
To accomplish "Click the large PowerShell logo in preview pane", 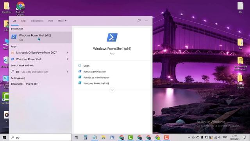I will point(112,38).
